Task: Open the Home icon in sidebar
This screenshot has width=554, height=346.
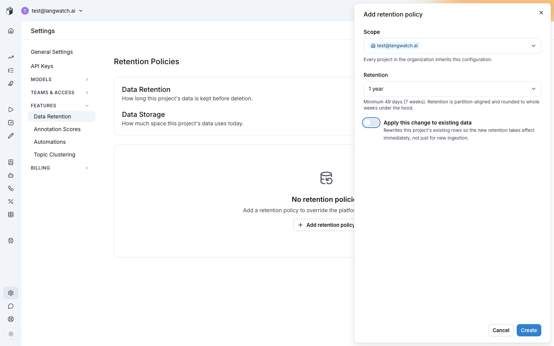Action: coord(11,31)
